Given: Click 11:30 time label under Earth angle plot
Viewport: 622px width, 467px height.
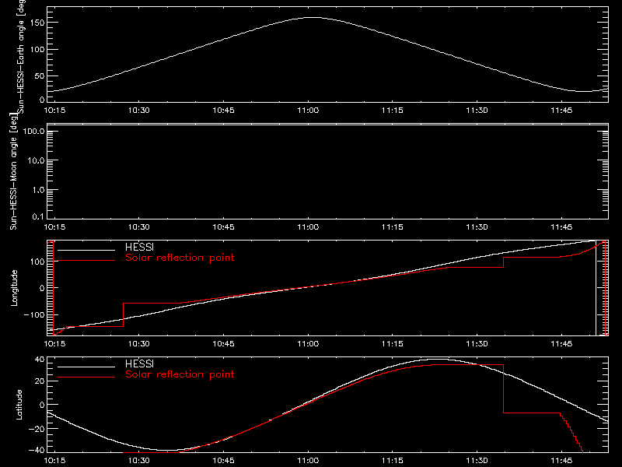Looking at the screenshot, I should (x=477, y=110).
